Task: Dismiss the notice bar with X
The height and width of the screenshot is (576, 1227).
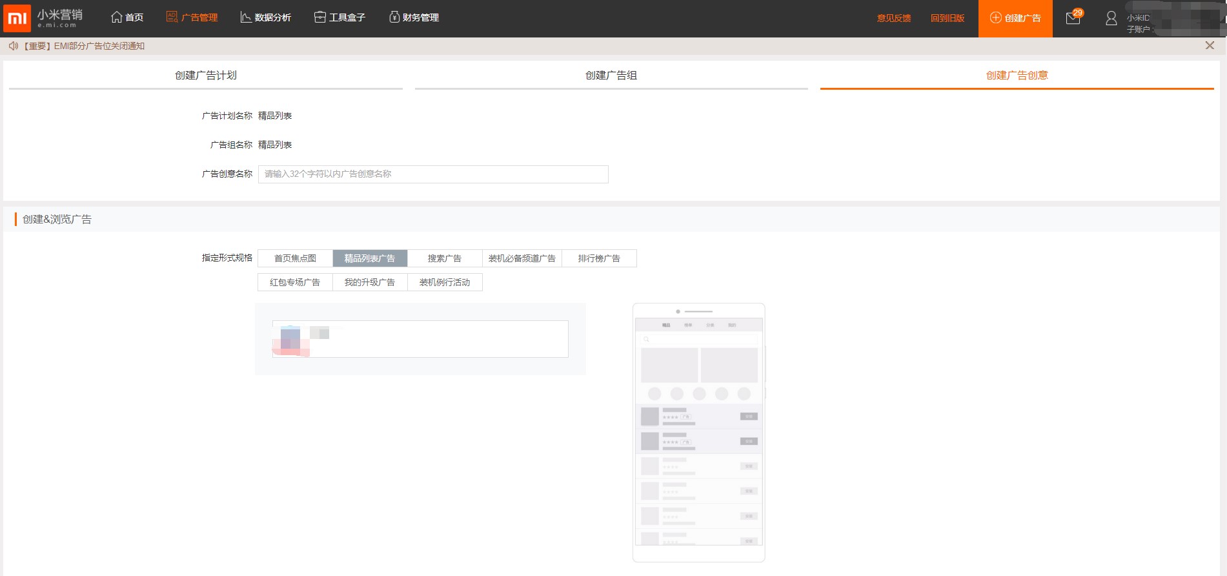Action: pos(1210,45)
